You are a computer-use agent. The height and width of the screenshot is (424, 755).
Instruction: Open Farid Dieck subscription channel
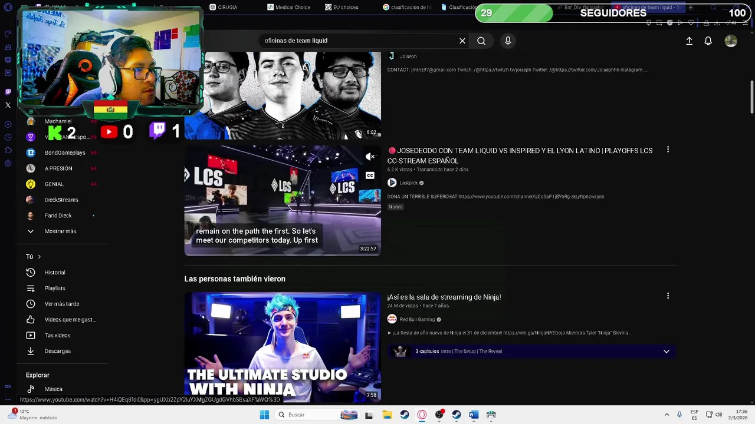click(x=58, y=216)
